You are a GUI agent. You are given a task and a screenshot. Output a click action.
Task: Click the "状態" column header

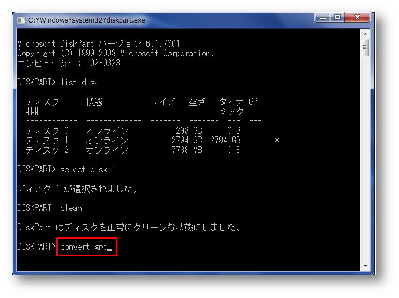(94, 102)
